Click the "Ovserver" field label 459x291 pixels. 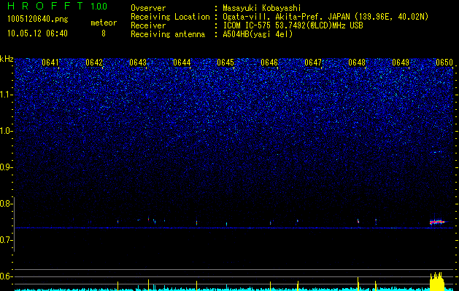click(x=148, y=9)
